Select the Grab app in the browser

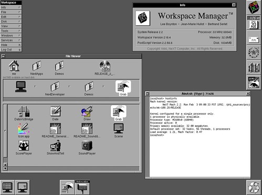[119, 113]
